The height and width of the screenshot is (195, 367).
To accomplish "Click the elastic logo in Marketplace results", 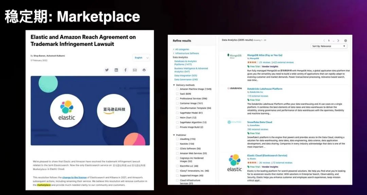I will click(234, 163).
